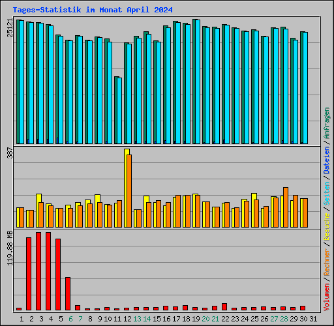Click day number 31 on the x-axis
Screen dimensions: 334x326
pyautogui.click(x=313, y=319)
